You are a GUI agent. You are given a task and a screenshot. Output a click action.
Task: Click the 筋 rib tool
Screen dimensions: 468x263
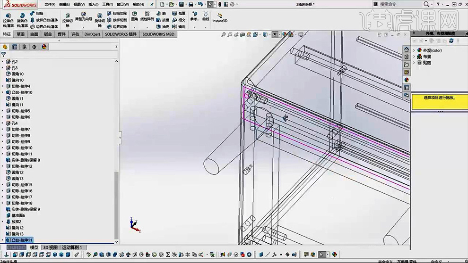tap(161, 13)
